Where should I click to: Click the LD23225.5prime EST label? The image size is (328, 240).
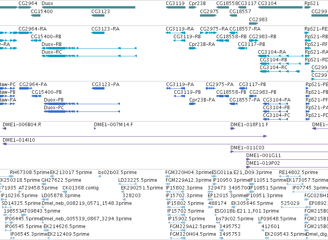(x=138, y=180)
